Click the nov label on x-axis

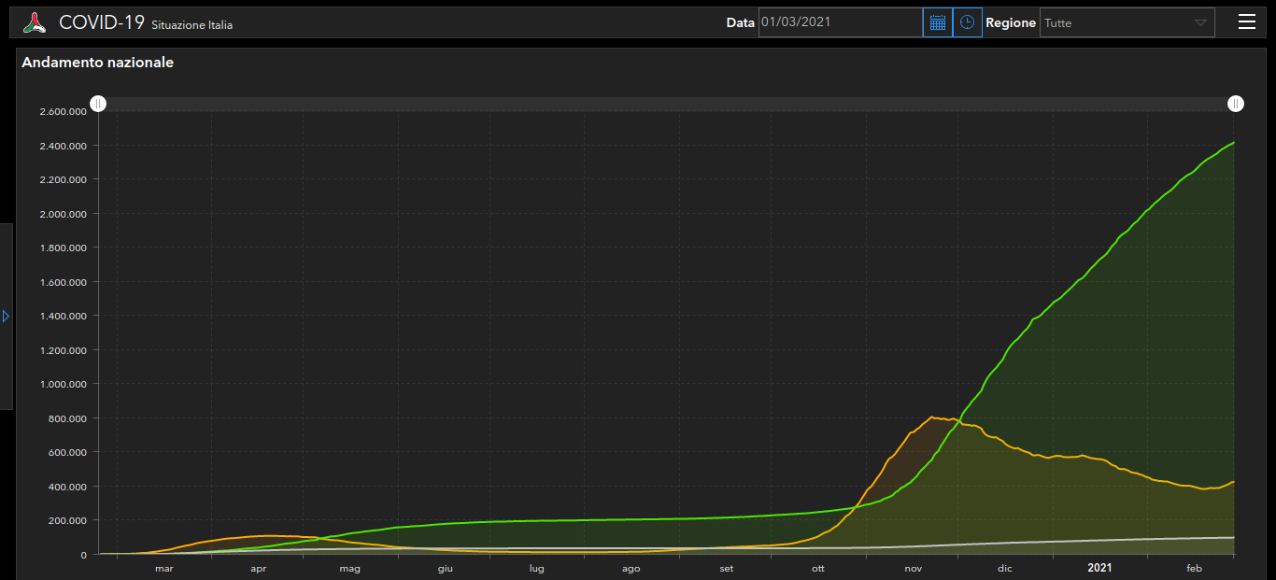[914, 568]
